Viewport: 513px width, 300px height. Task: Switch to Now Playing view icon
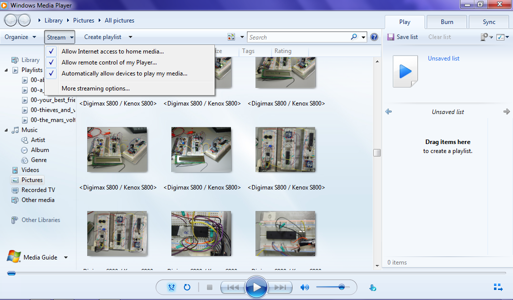[497, 287]
